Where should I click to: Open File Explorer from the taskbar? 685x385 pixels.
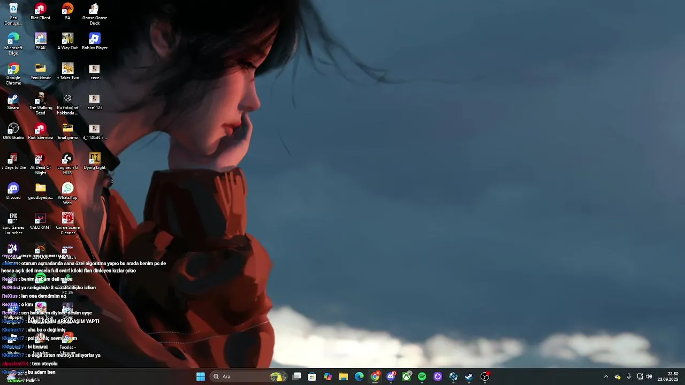[x=344, y=376]
